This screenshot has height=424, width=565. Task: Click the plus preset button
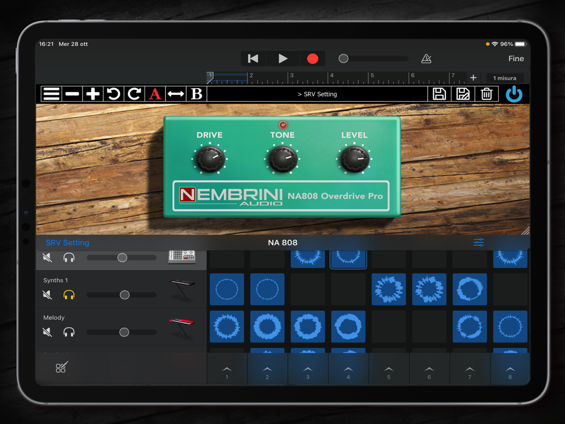coord(93,94)
